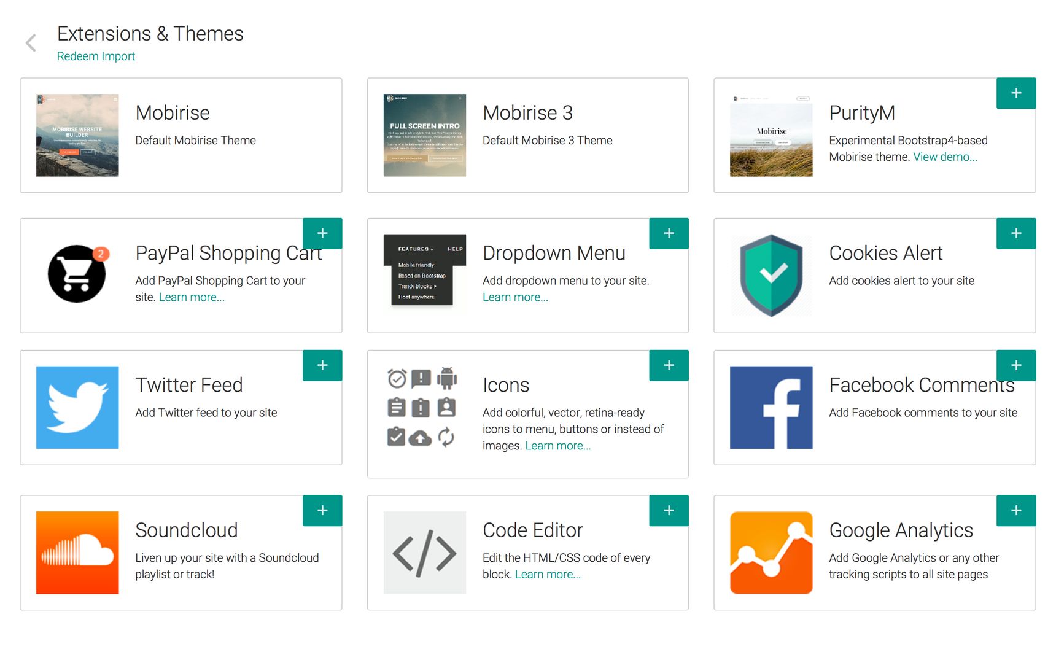
Task: Go back using the left chevron arrow
Action: click(31, 43)
